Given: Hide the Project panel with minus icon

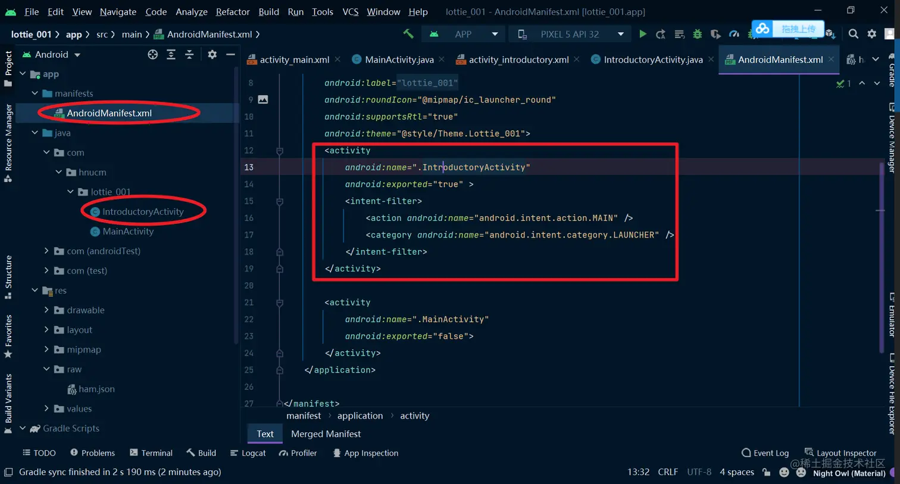Looking at the screenshot, I should [230, 54].
